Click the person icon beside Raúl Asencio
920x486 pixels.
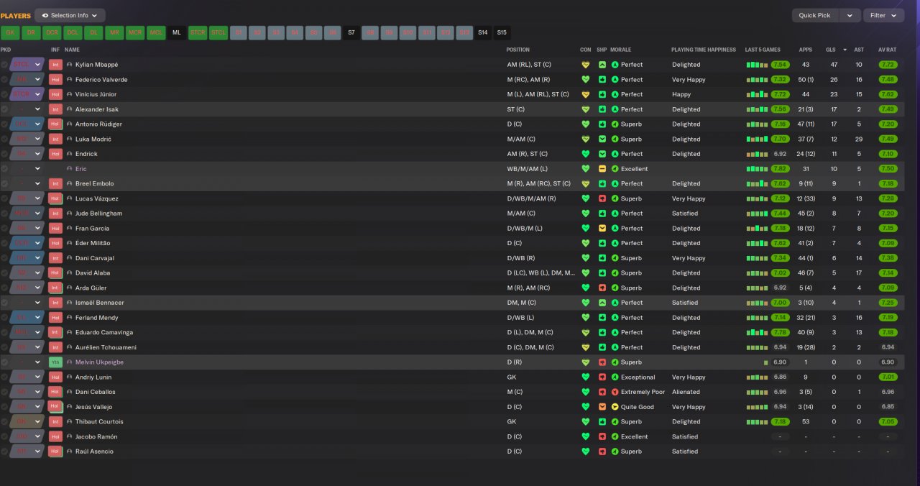click(x=70, y=451)
